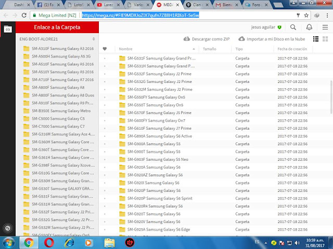Switch to grid thumbnail view icon
The height and width of the screenshot is (249, 333).
point(325,39)
